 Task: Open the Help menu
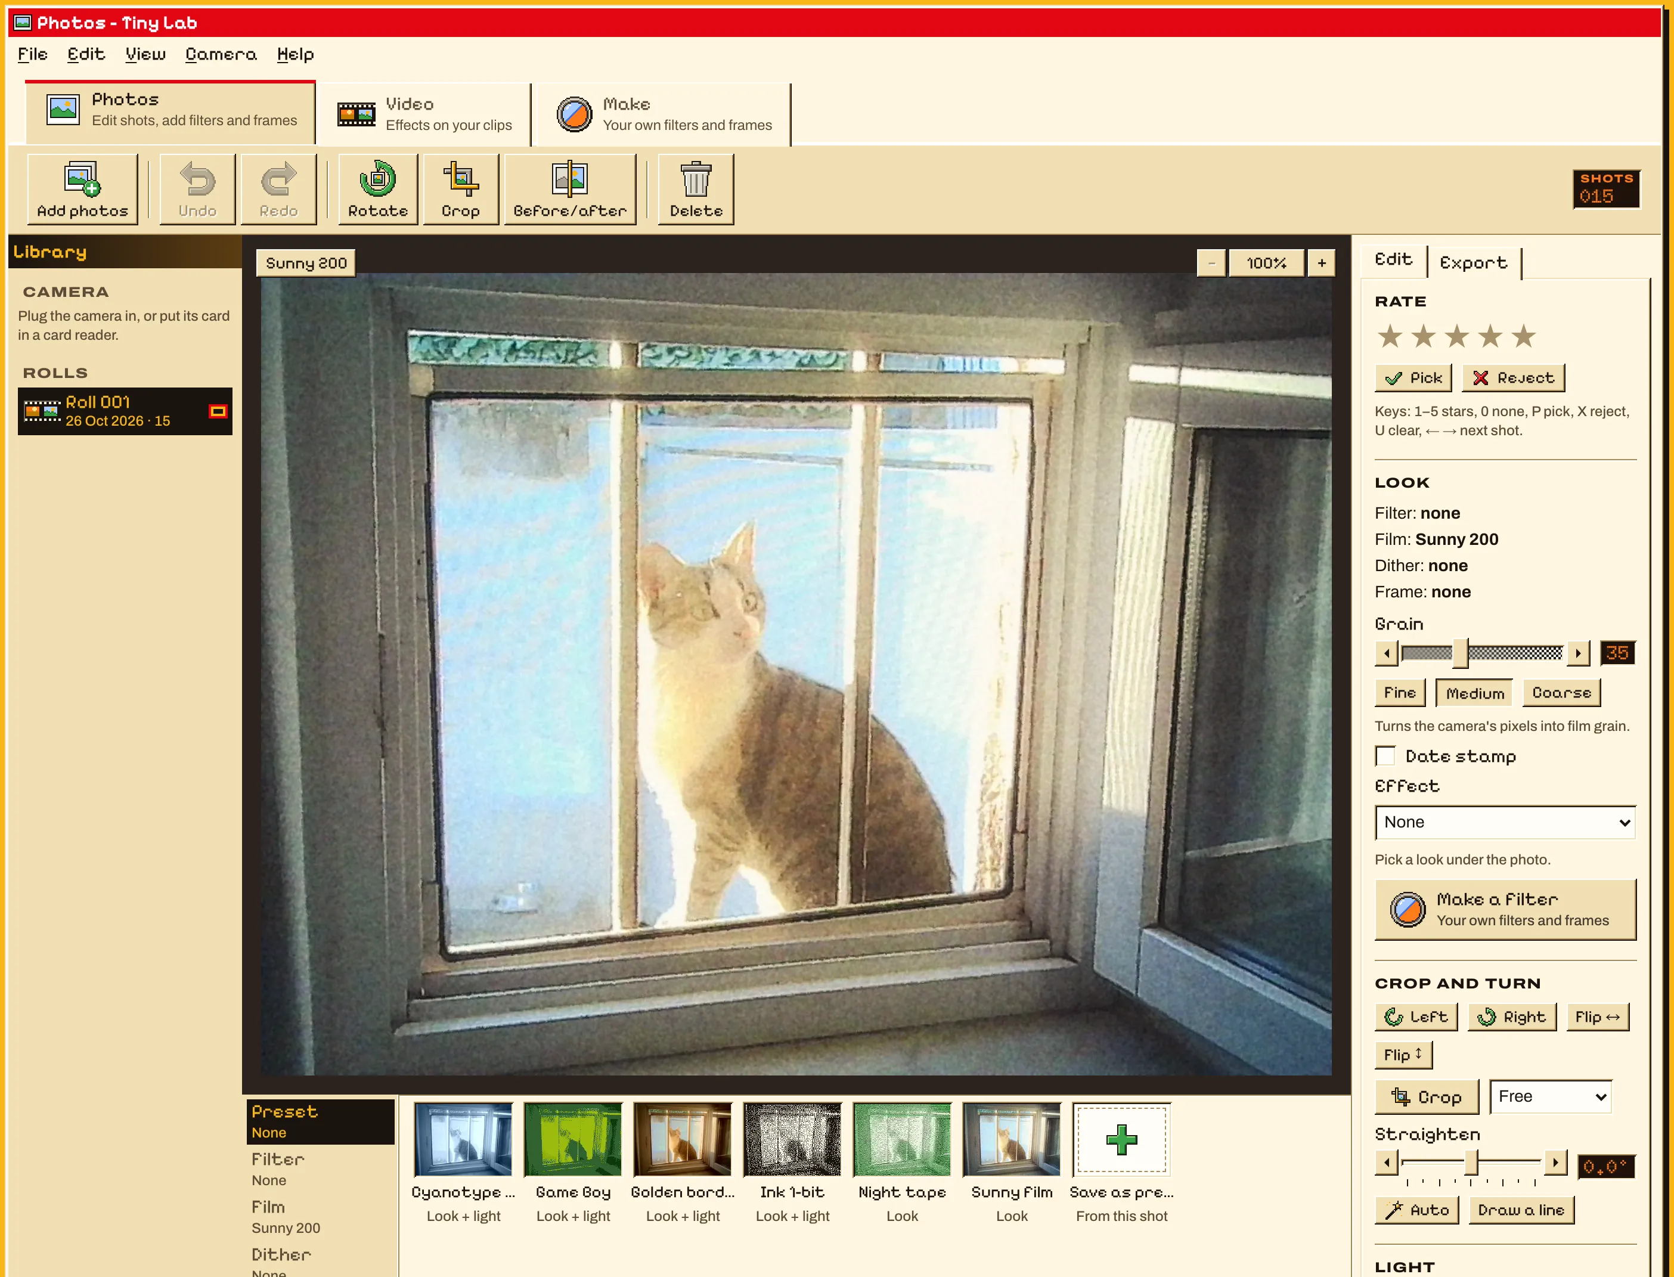tap(296, 54)
